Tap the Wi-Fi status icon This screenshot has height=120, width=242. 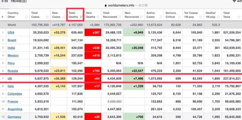(234, 1)
